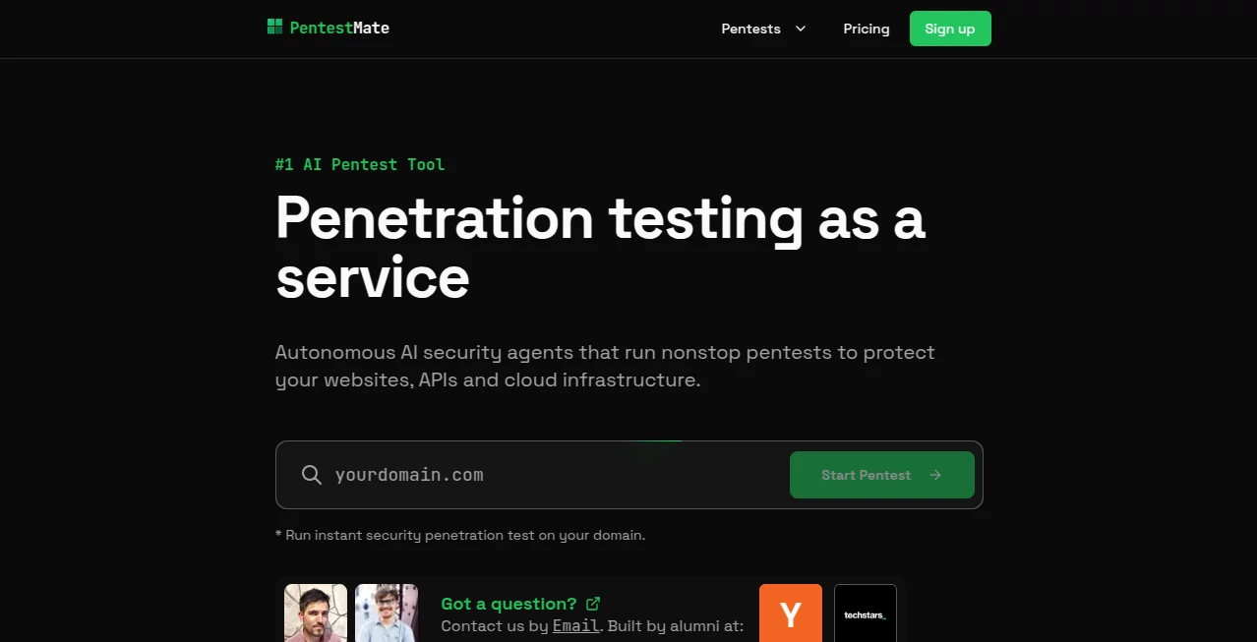Image resolution: width=1257 pixels, height=642 pixels.
Task: Click the green Sign up button
Action: click(x=949, y=29)
